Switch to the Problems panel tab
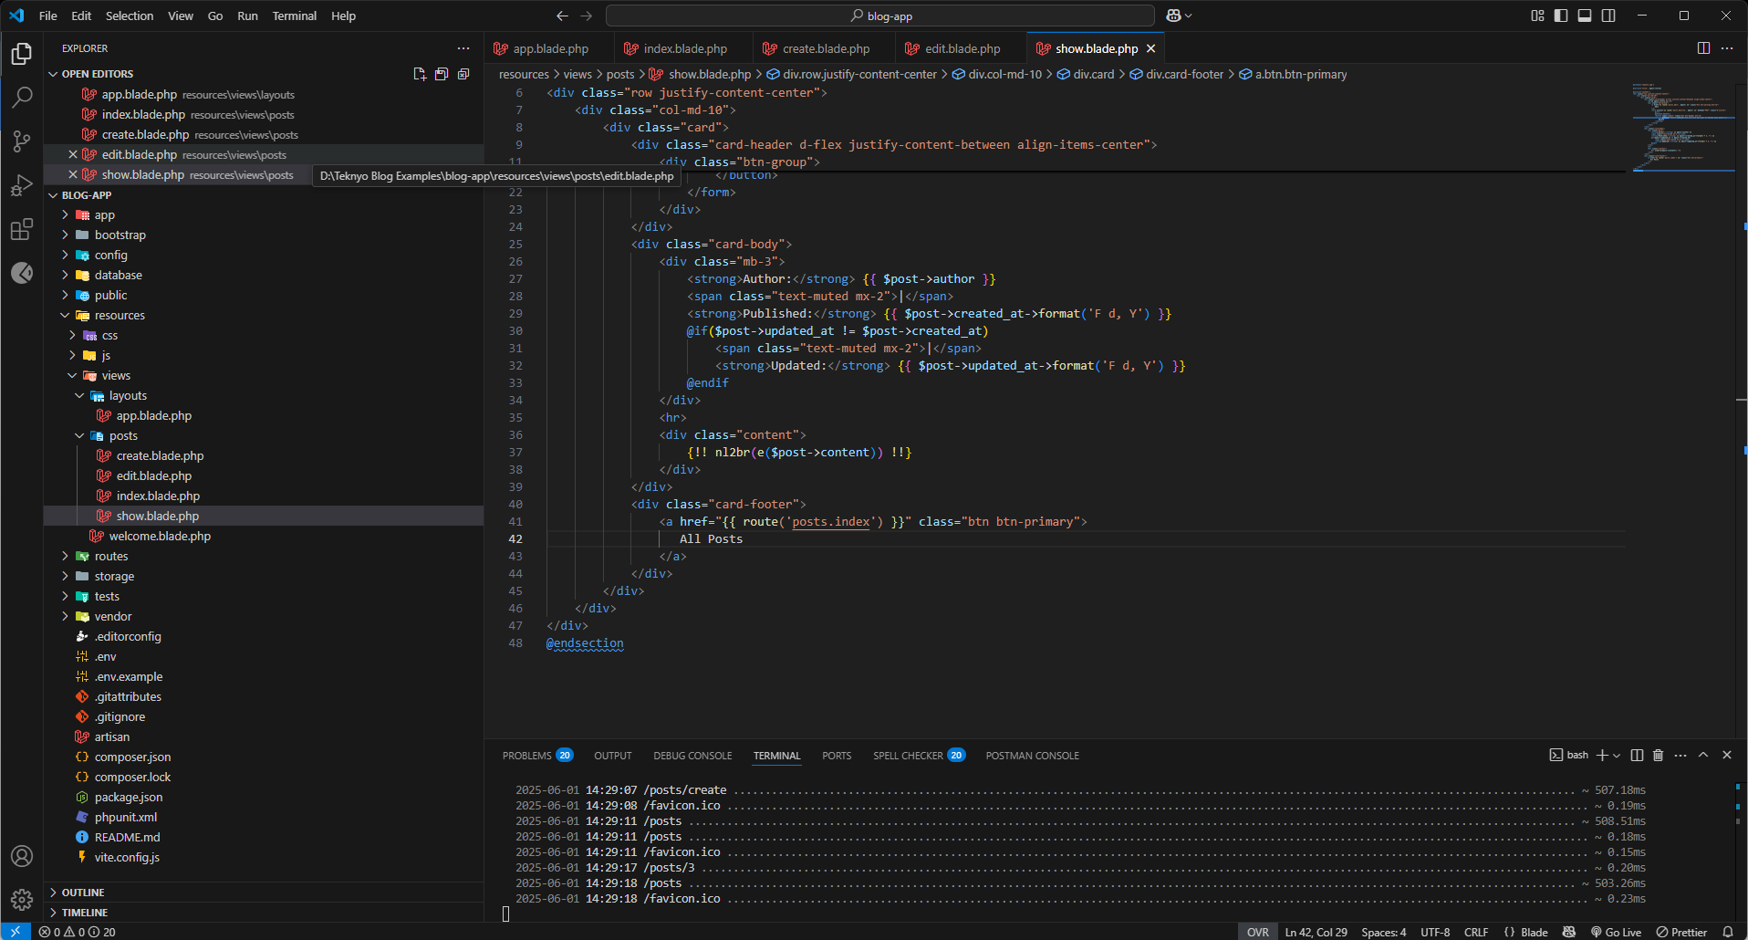This screenshot has height=940, width=1748. pos(536,756)
